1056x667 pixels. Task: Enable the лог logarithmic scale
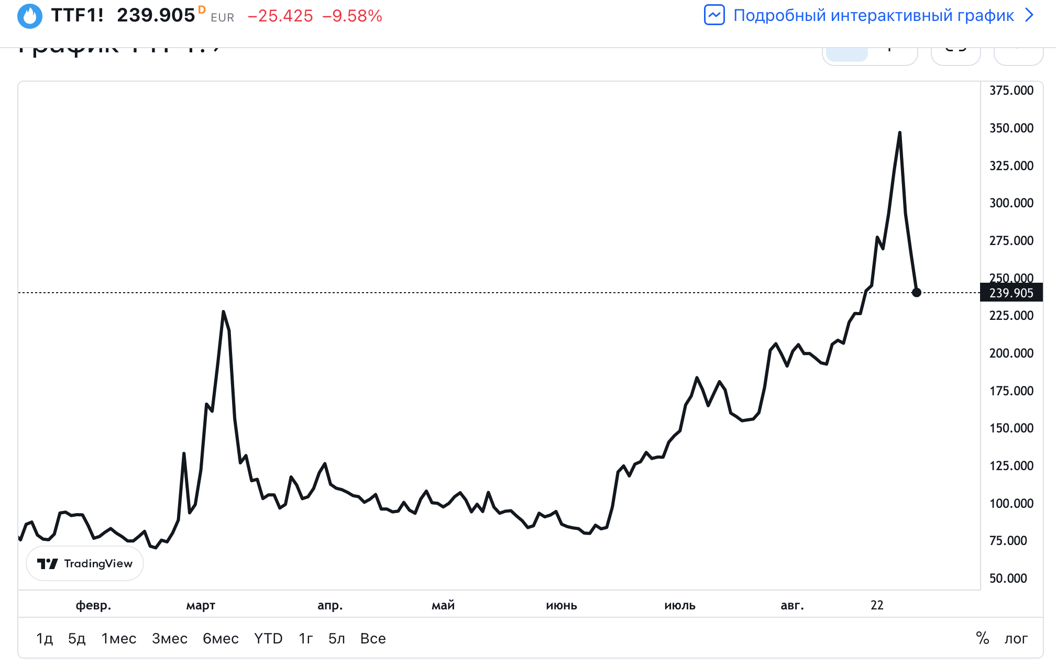pyautogui.click(x=1016, y=638)
